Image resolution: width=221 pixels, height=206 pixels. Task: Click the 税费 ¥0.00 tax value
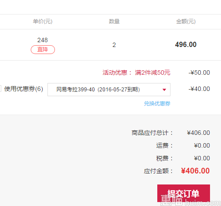coord(202,158)
